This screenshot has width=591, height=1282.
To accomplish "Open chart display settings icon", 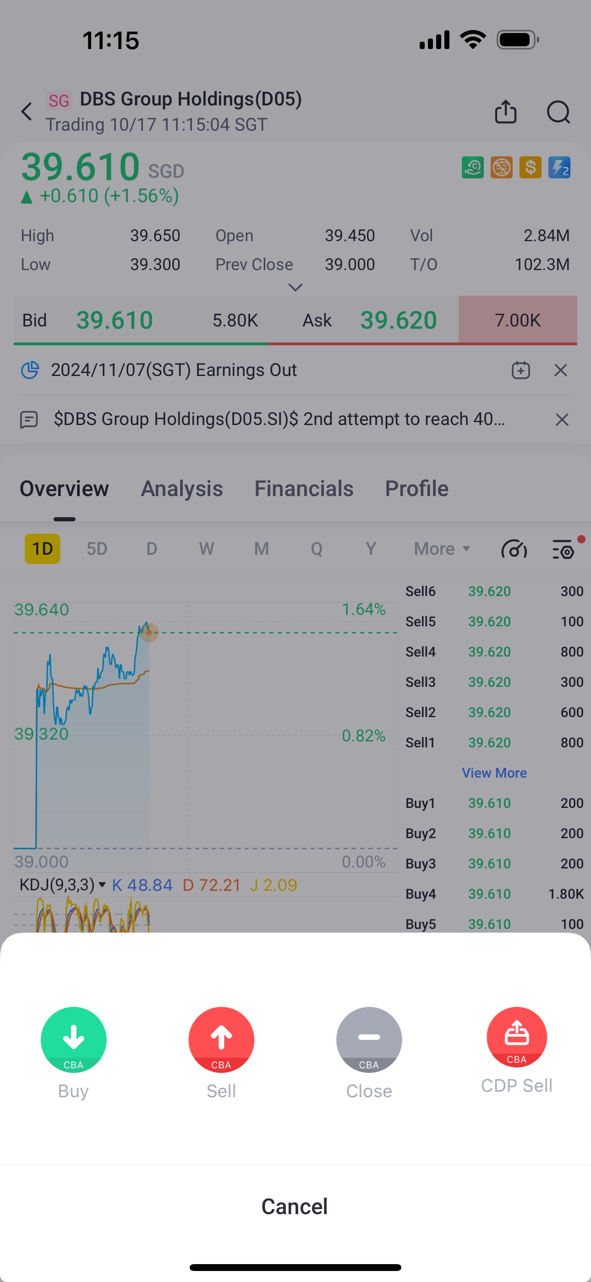I will point(564,549).
